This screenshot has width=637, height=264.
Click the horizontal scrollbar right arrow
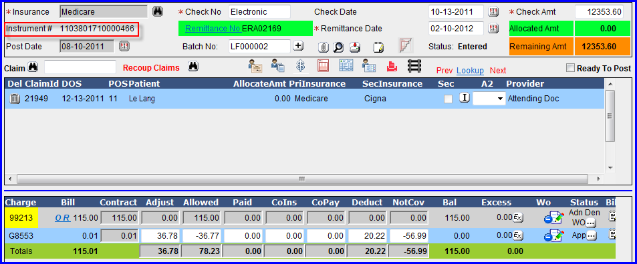point(598,179)
